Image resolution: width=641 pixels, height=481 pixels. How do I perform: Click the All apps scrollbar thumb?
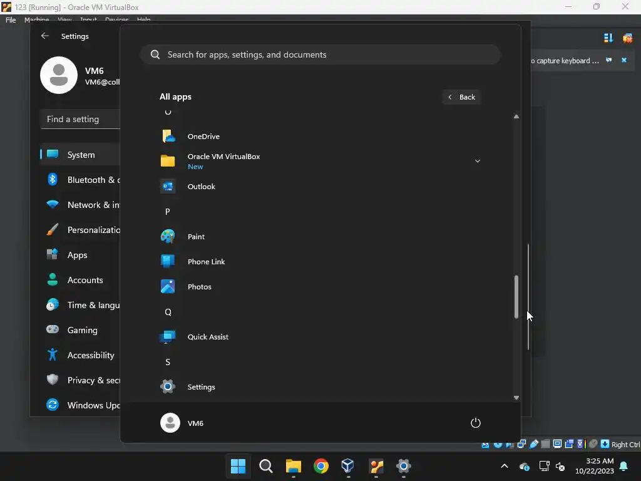[516, 296]
